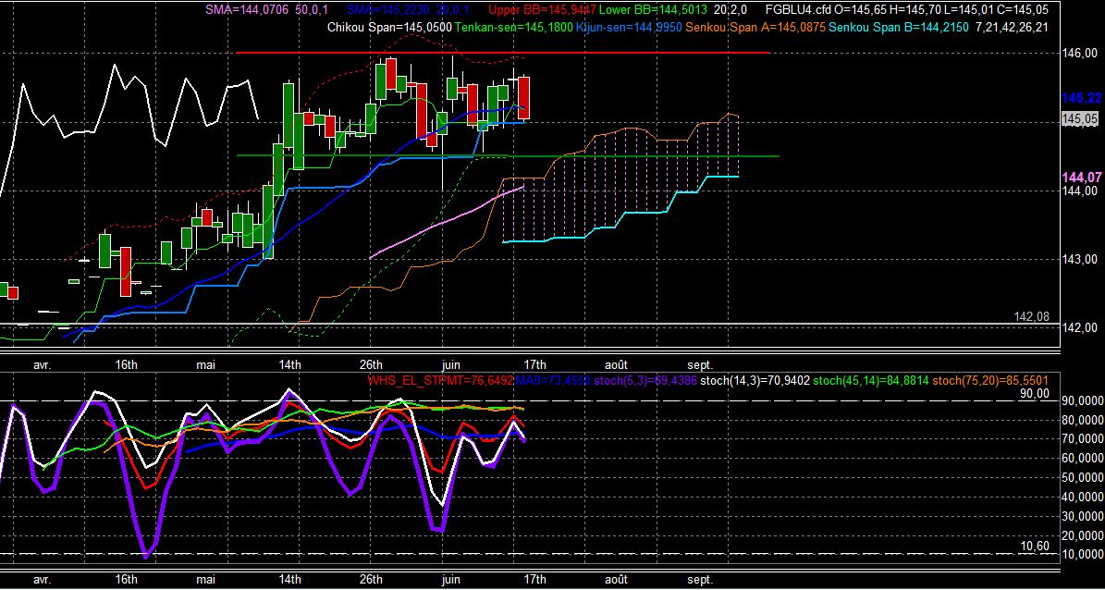1105x590 pixels.
Task: Click '17th' on the stochastic panel date axis
Action: click(x=534, y=579)
